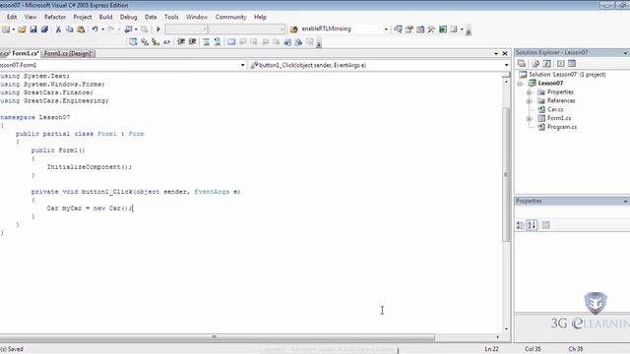Click the Start Page toolbar icon

(443, 29)
